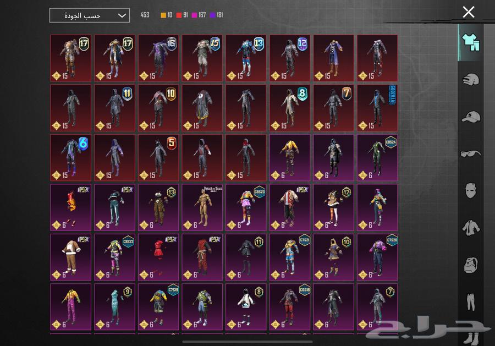This screenshot has width=495, height=346.
Task: Select the outfit sets category icon
Action: pyautogui.click(x=470, y=42)
